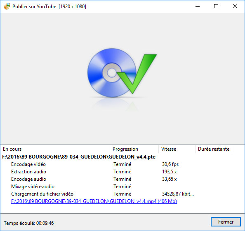Viewport: 245px width, 231px height.
Task: Click the Vitesse column header
Action: coord(177,149)
